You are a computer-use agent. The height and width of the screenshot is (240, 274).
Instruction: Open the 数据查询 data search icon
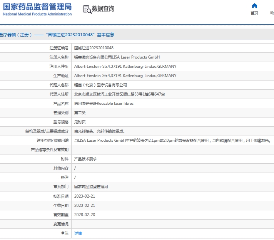[87, 9]
